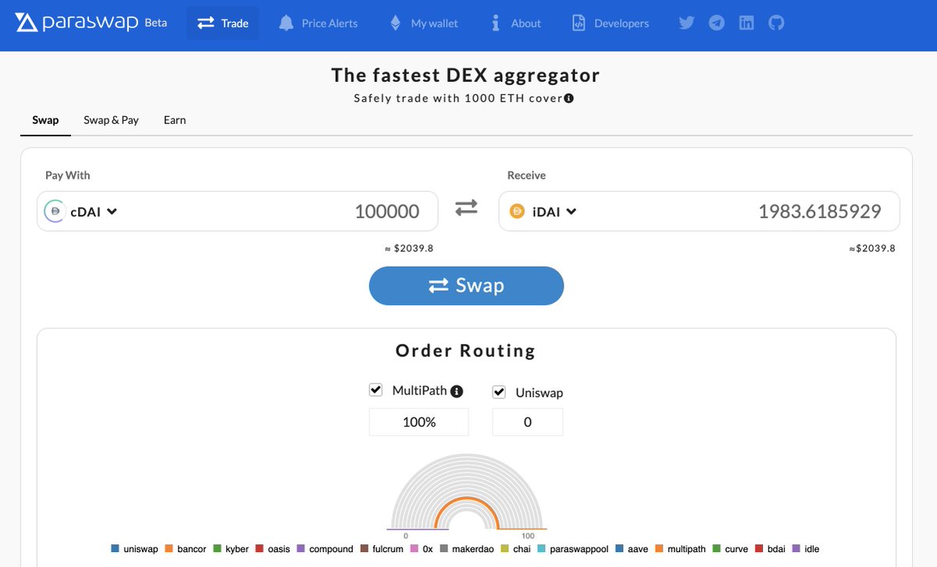Open Price Alerts in navigation
Screen dimensions: 937x567
318,23
